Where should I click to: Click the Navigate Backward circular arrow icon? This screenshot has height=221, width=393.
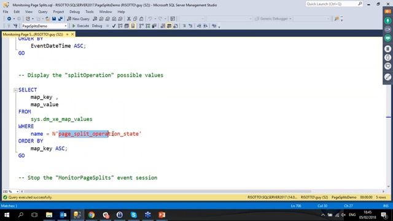9,19
